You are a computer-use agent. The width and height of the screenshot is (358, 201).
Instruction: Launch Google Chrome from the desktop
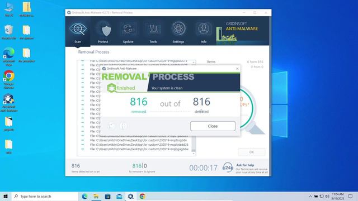click(x=9, y=79)
